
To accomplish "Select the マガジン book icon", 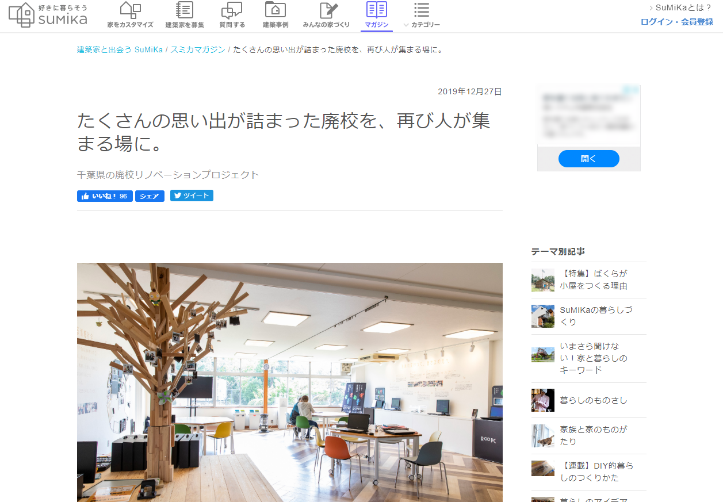I will pos(377,10).
